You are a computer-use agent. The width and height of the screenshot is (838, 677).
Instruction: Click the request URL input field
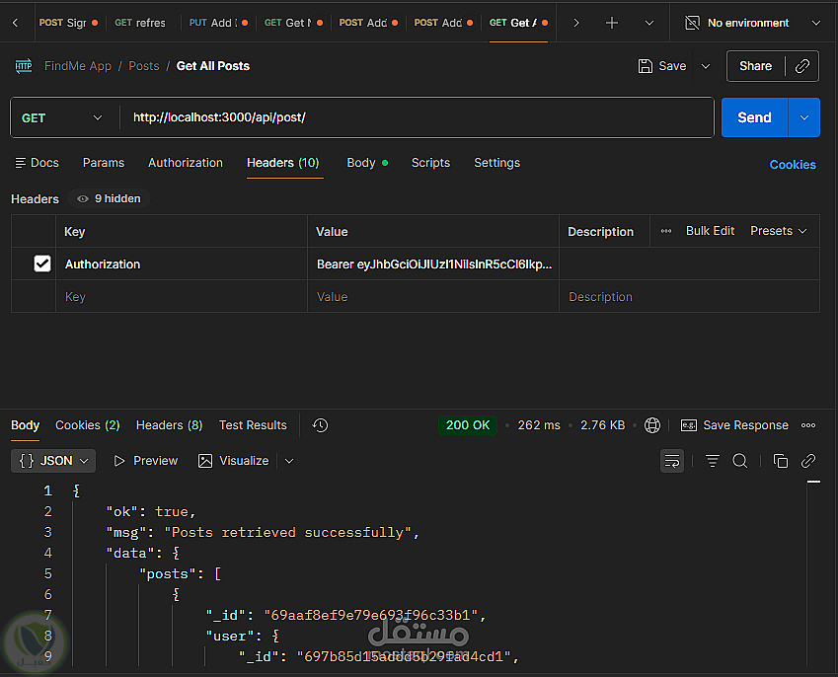[x=415, y=117]
